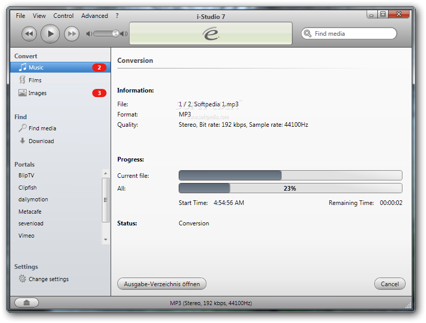Click the Find media search field

(x=349, y=33)
